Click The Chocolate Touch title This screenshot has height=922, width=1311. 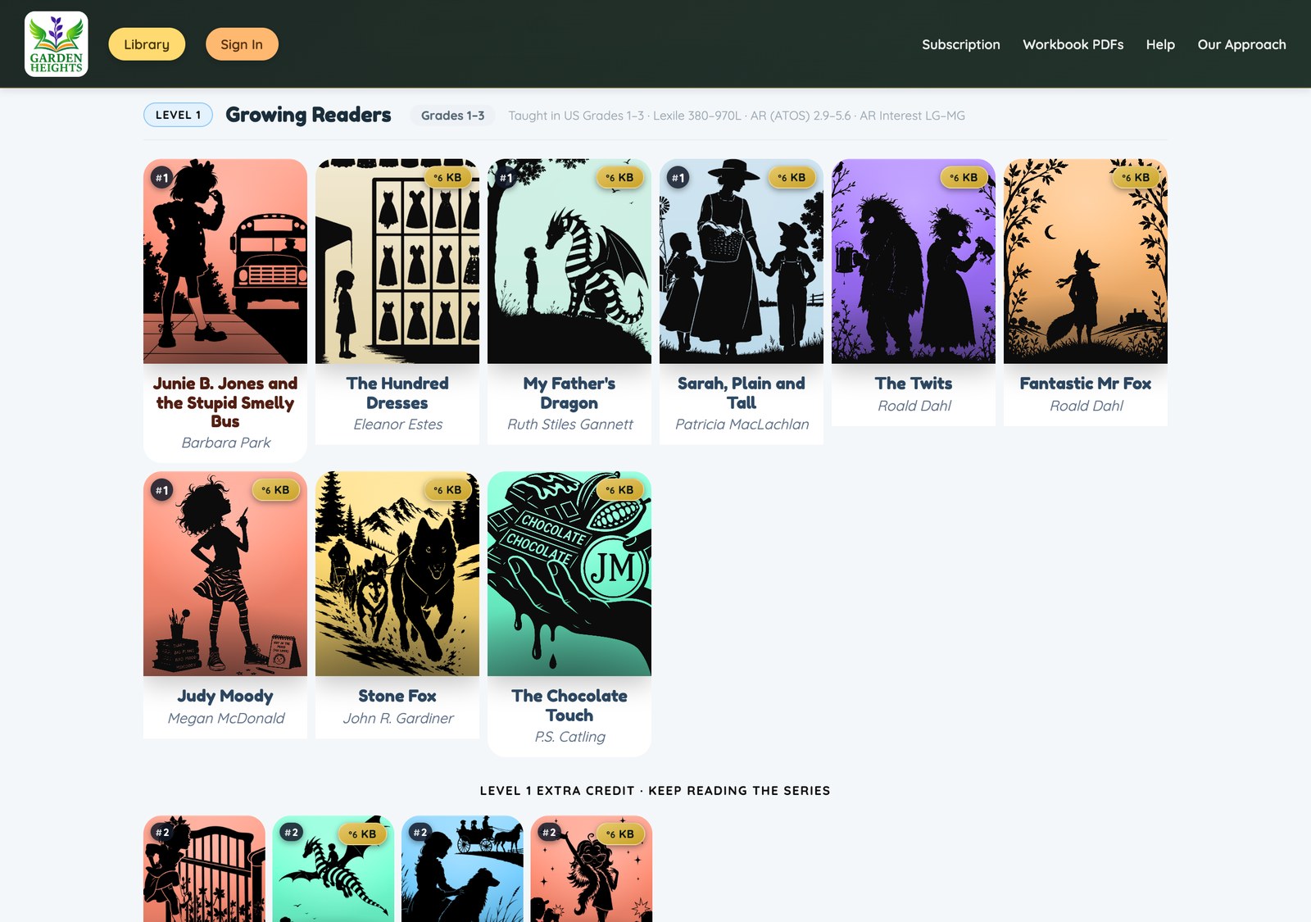[x=569, y=706]
